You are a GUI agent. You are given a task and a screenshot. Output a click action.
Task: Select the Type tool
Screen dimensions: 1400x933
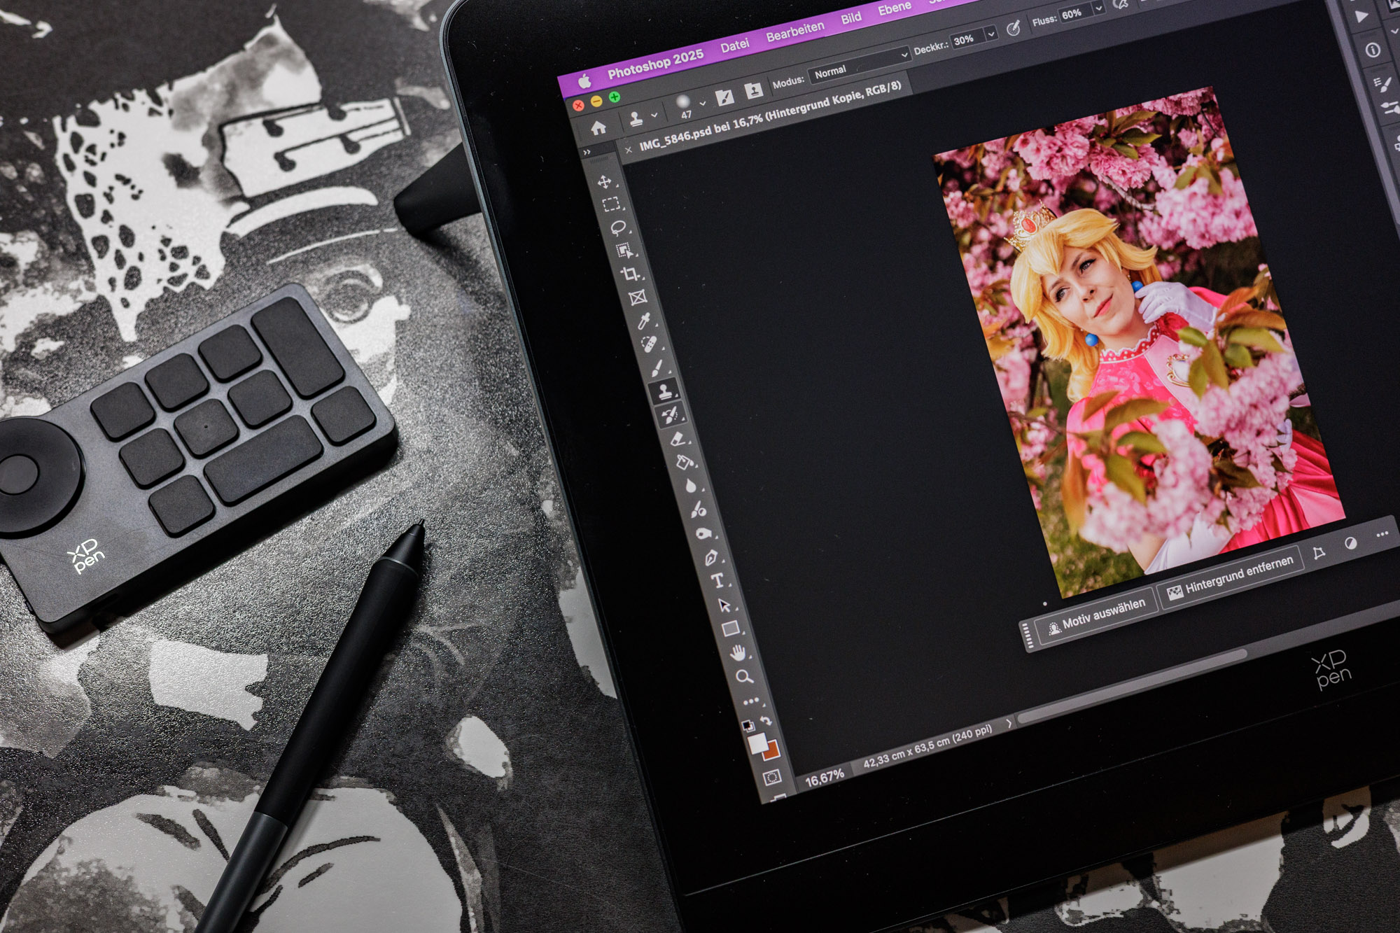[x=717, y=580]
